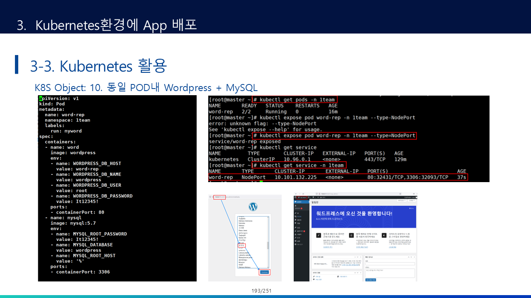Click bookmark star in dashboard address bar
Screen dimensions: 531x298
pos(400,194)
